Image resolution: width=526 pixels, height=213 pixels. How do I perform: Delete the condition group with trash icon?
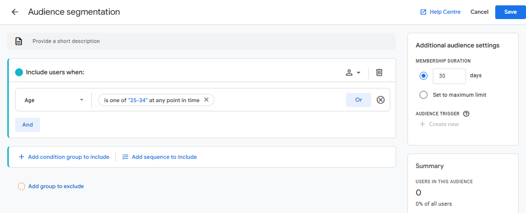[379, 72]
